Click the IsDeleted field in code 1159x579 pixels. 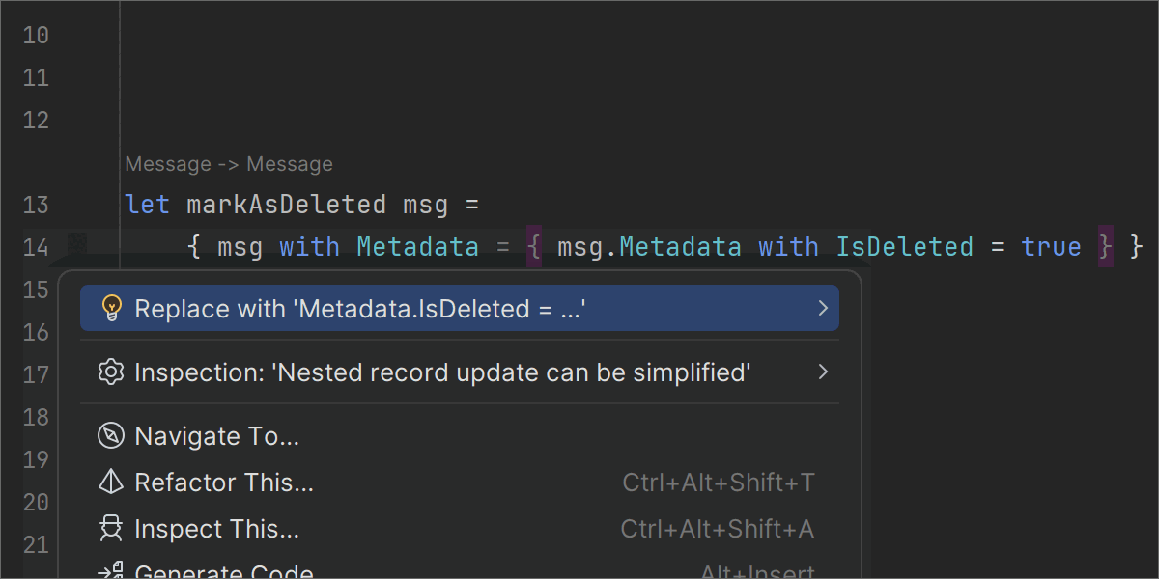[x=904, y=247]
